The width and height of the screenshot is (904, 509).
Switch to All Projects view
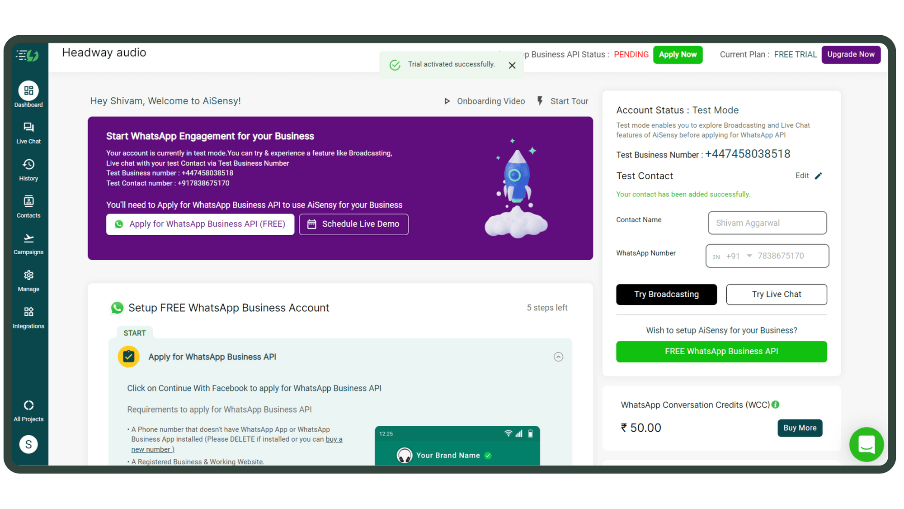tap(29, 410)
